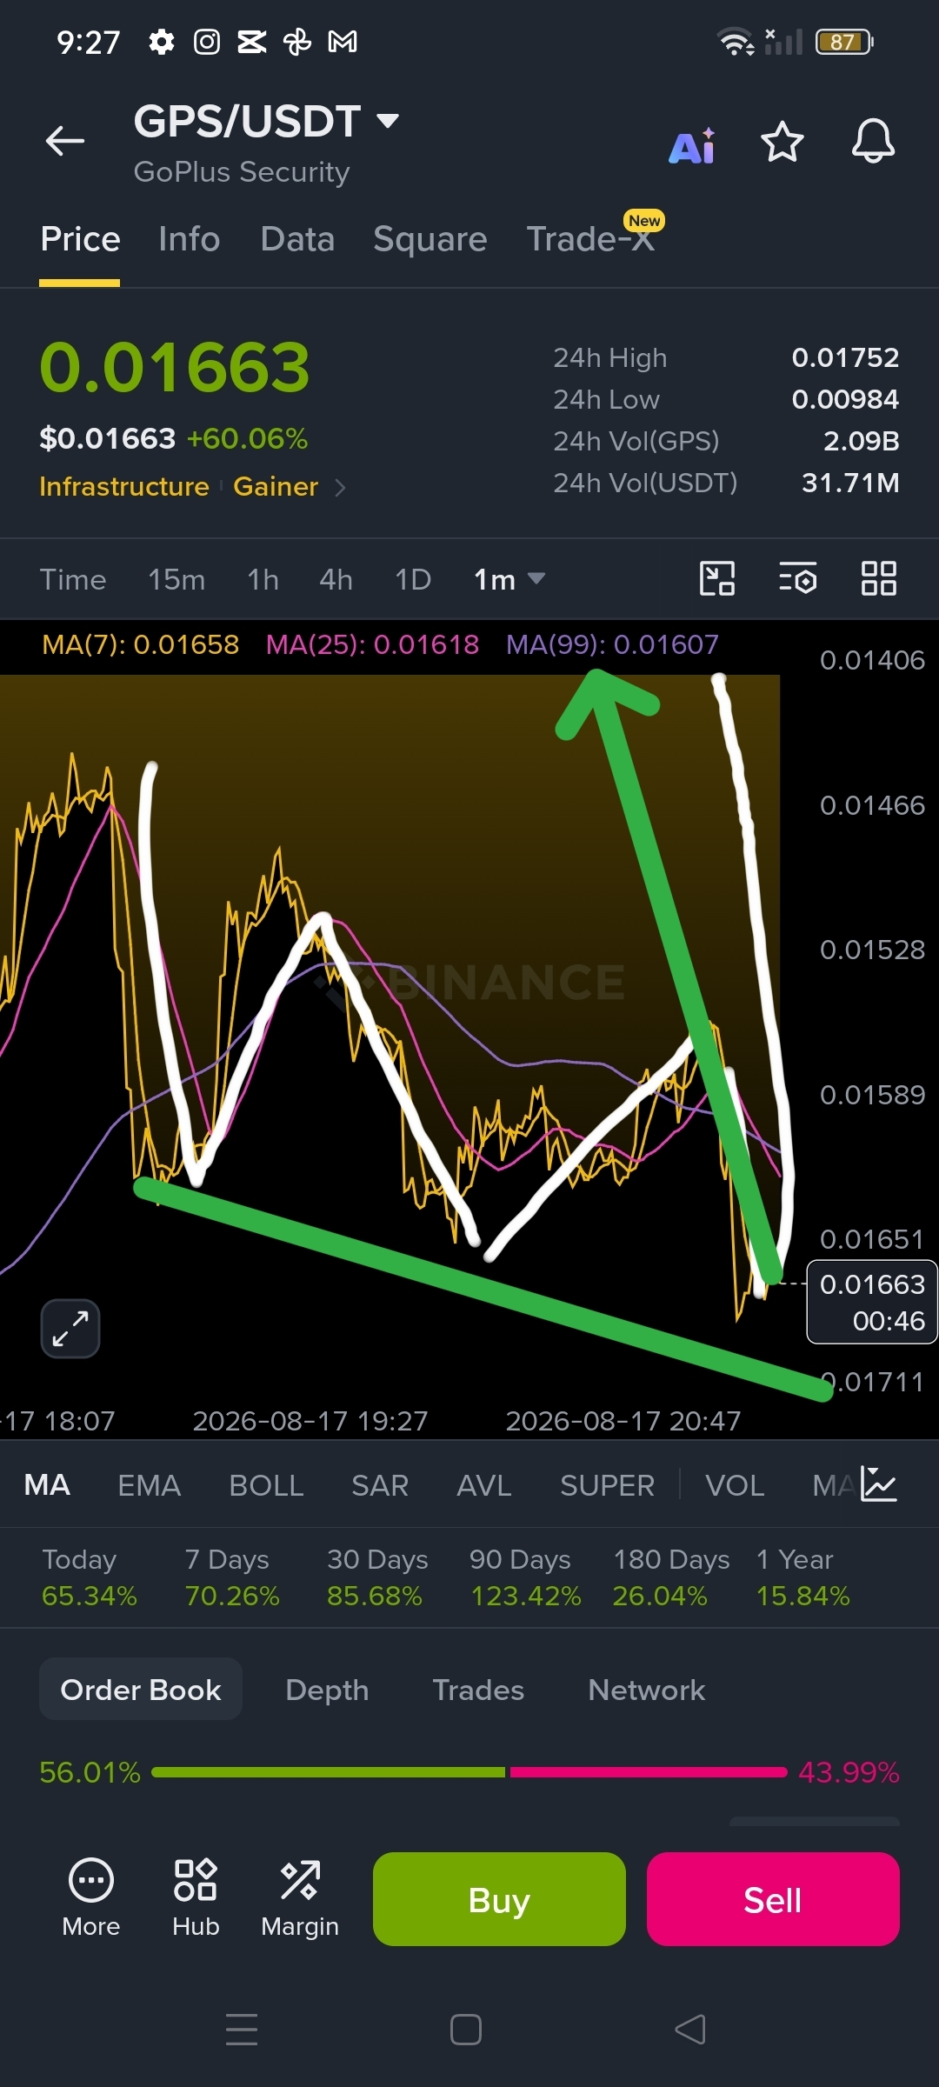Tap Android back triangle button
This screenshot has width=939, height=2087.
tap(690, 2030)
